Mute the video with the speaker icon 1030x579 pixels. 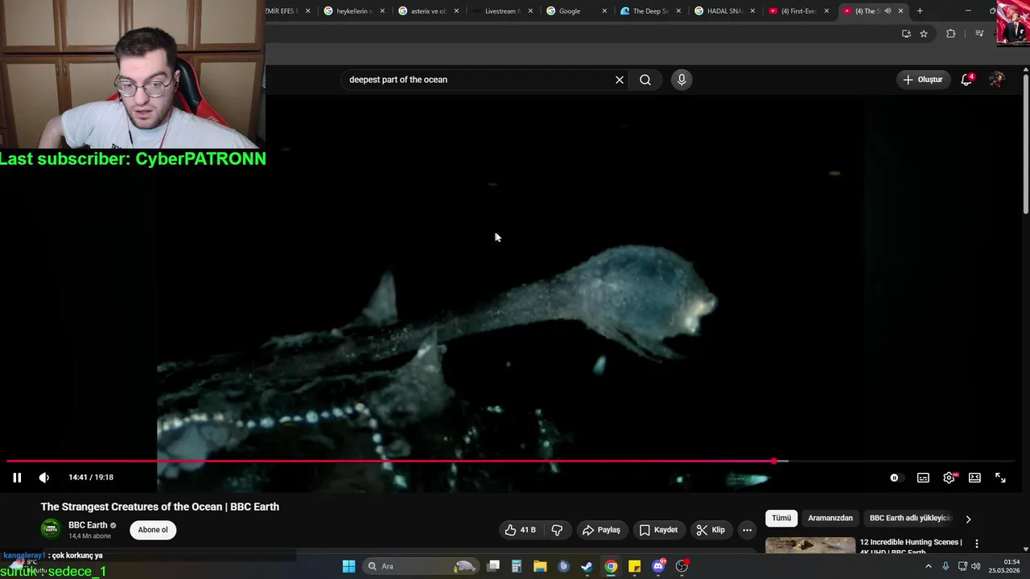pyautogui.click(x=44, y=478)
